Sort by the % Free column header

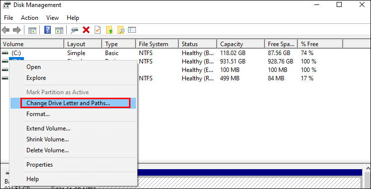click(320, 44)
